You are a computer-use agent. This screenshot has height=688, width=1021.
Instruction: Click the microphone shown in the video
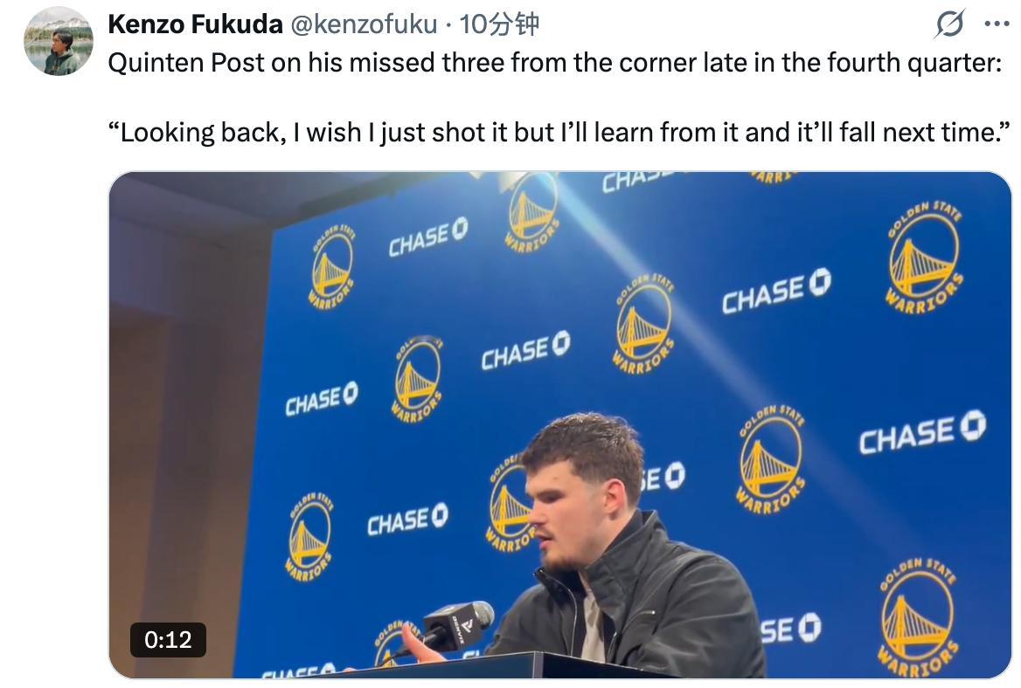click(460, 623)
